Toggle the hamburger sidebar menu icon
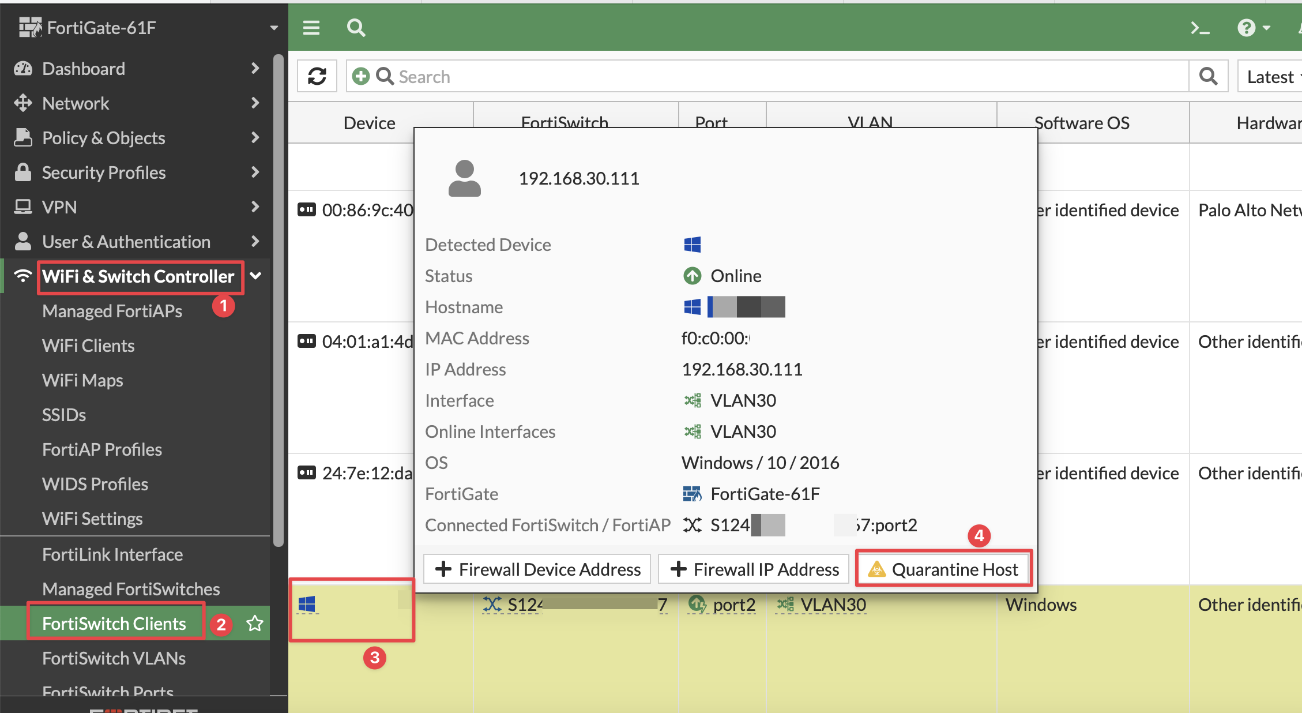The width and height of the screenshot is (1302, 713). (x=311, y=28)
